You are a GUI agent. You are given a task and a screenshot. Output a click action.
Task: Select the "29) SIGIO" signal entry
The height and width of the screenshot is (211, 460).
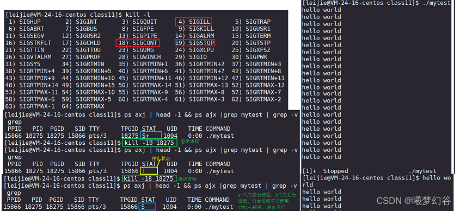(191, 57)
